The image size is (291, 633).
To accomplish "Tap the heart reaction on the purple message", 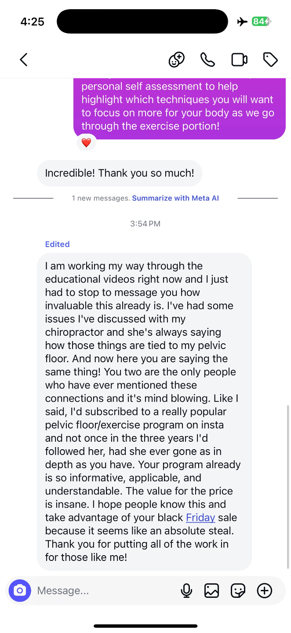I will (x=86, y=142).
